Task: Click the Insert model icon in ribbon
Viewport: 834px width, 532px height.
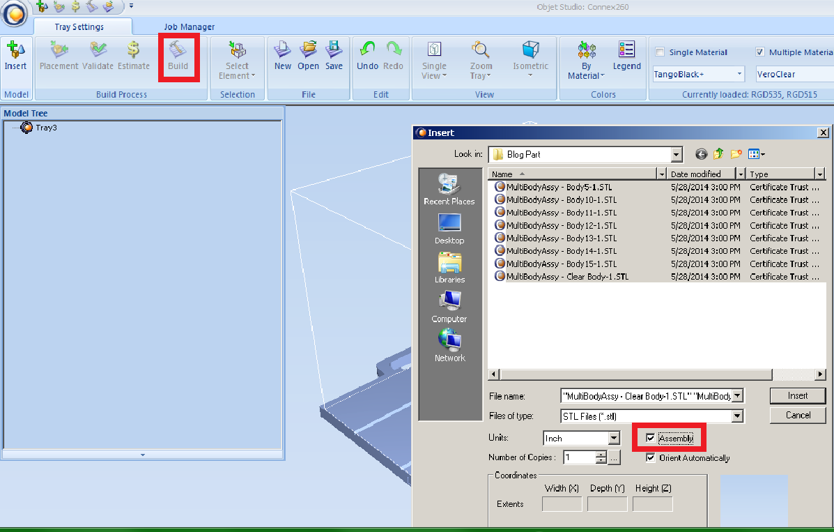Action: point(15,50)
